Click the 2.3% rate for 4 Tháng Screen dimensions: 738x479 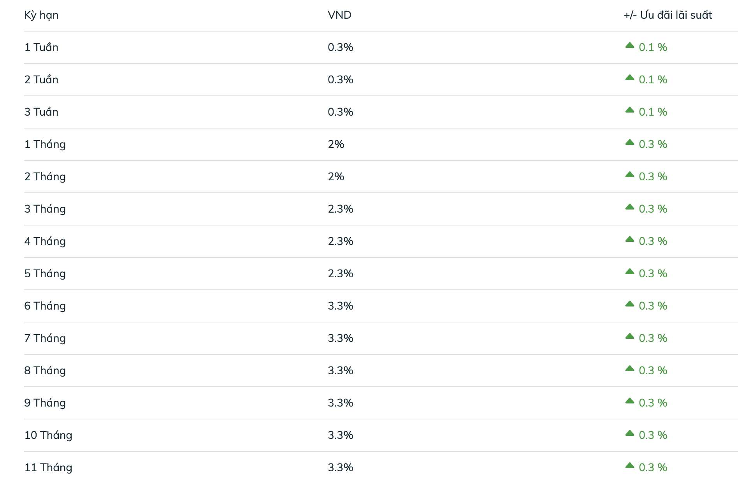[x=341, y=241]
